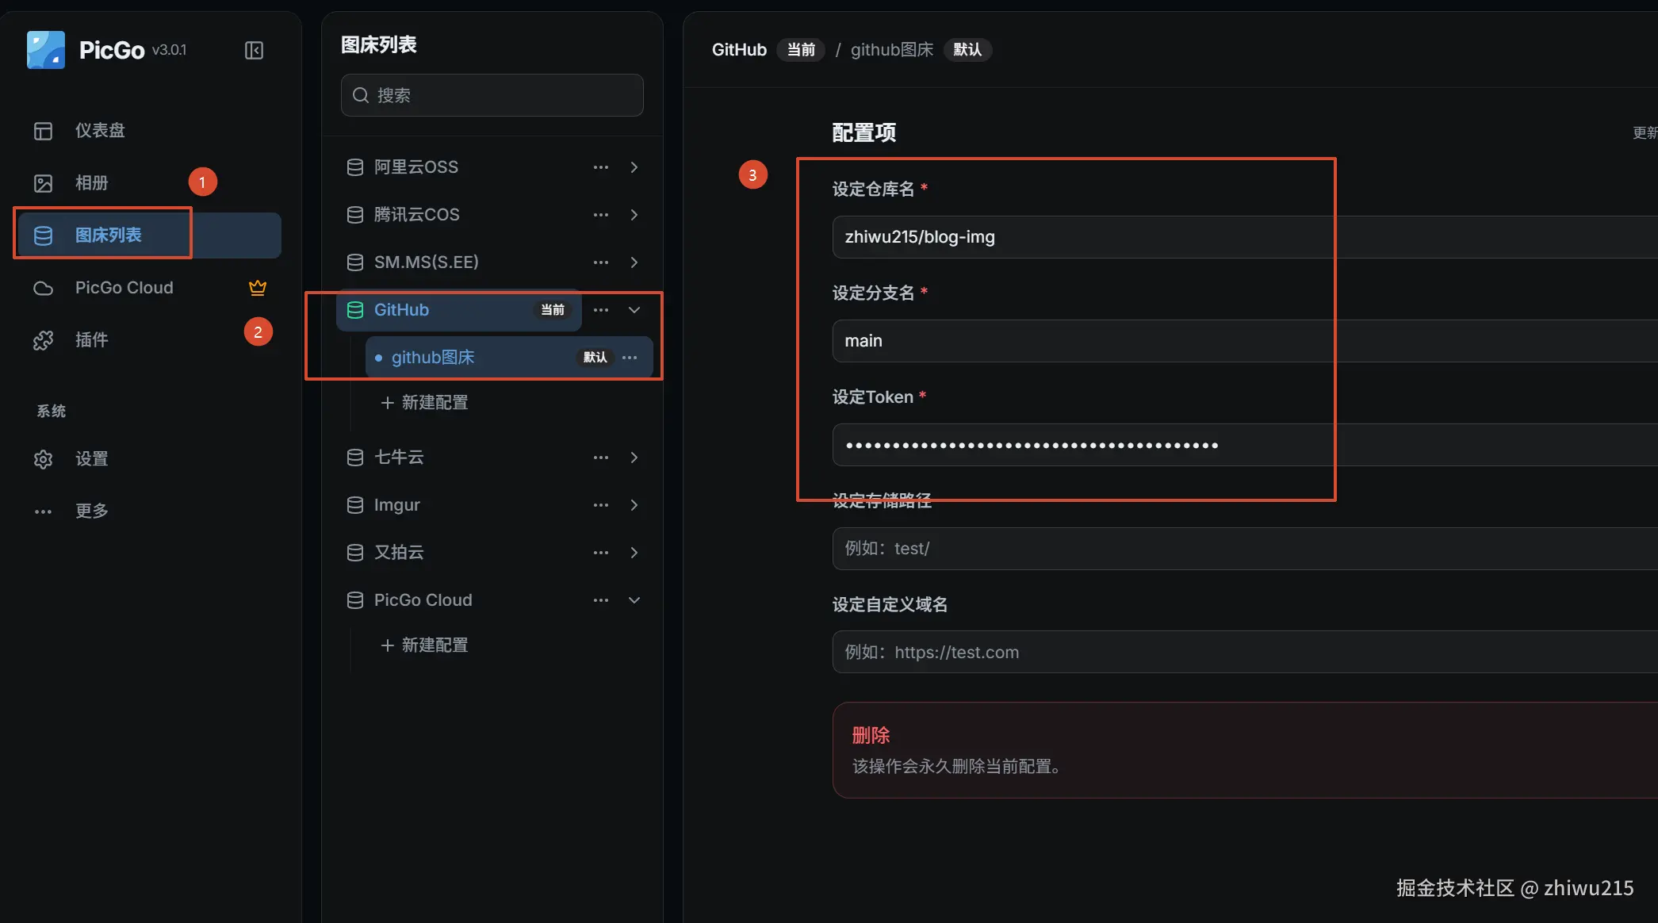Image resolution: width=1658 pixels, height=923 pixels.
Task: Click the 配置项 section heading
Action: coord(864,132)
